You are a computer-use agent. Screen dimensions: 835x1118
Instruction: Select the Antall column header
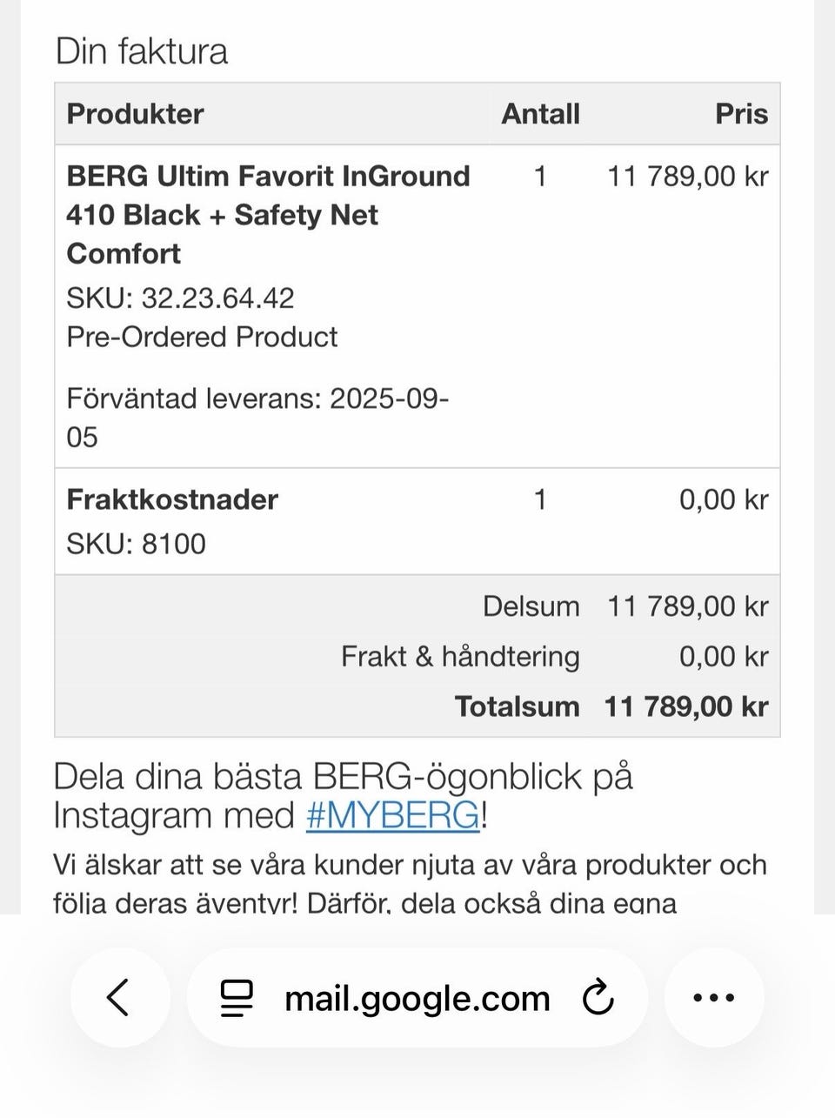pos(540,114)
